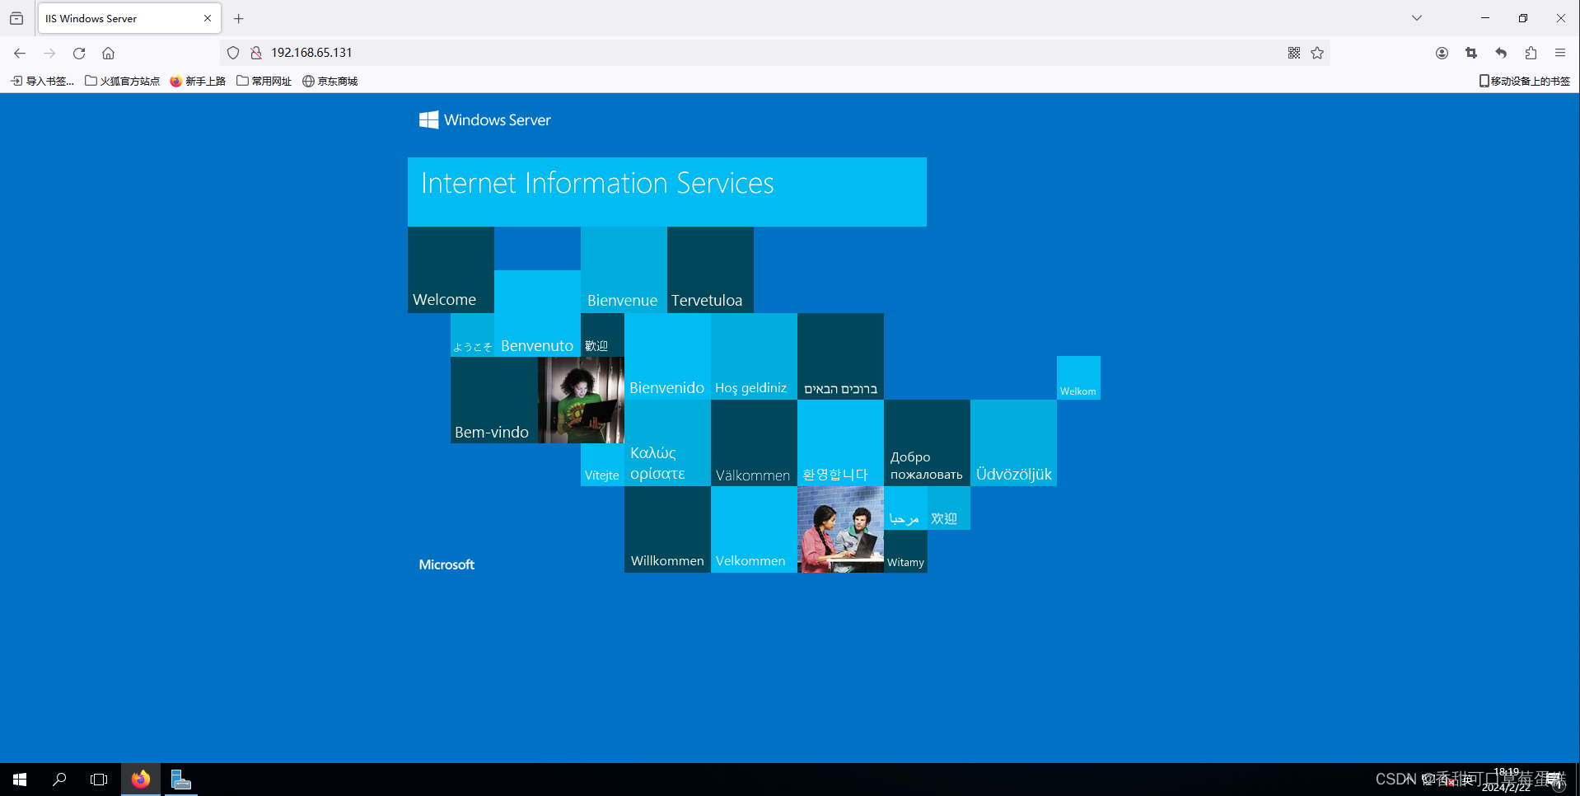
Task: Open the 京东商城 bookmark
Action: pos(330,81)
